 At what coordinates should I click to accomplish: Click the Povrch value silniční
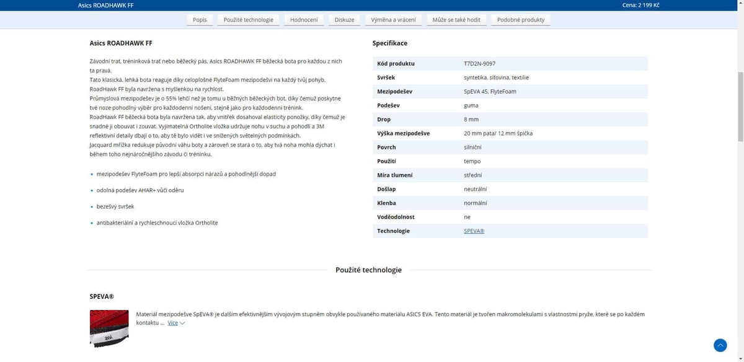[472, 148]
